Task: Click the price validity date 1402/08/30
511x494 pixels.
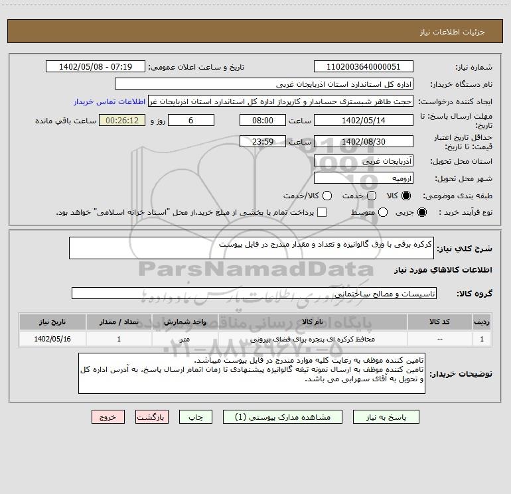Action: pyautogui.click(x=364, y=141)
